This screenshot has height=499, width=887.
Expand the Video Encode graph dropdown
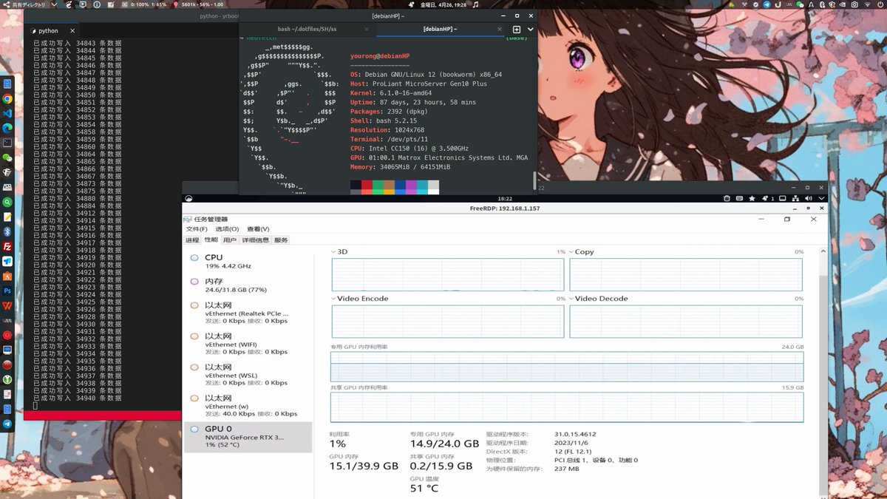(x=333, y=298)
